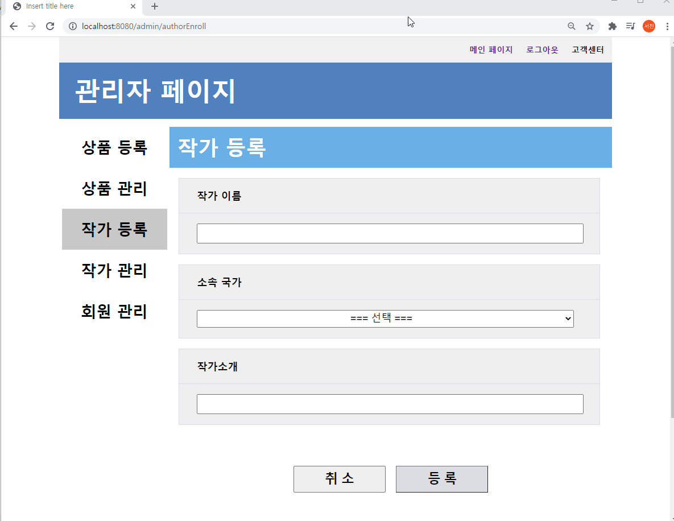Viewport: 674px width, 521px height.
Task: Open the zoom magnifier icon in address bar
Action: tap(571, 26)
